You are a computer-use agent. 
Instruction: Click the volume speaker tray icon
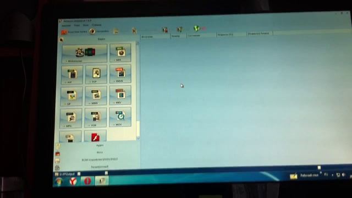click(343, 174)
